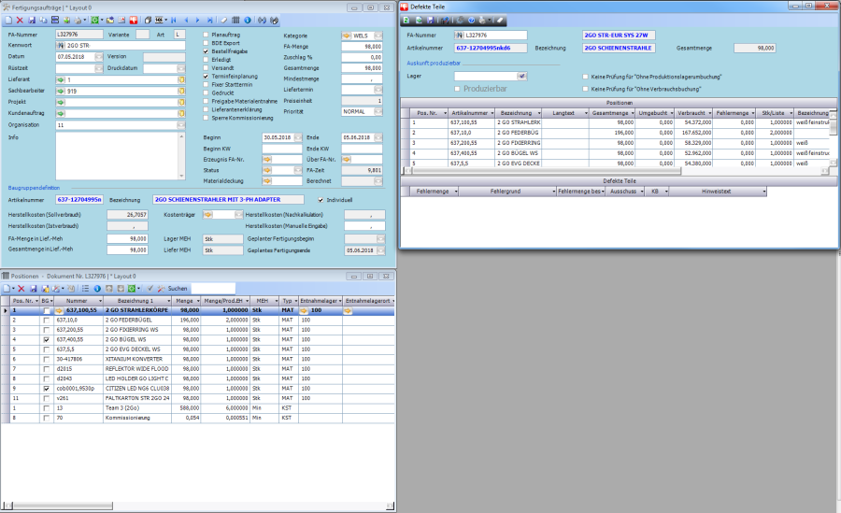The width and height of the screenshot is (841, 513).
Task: Click the blue help icon in Defekte Teile toolbar
Action: click(472, 19)
